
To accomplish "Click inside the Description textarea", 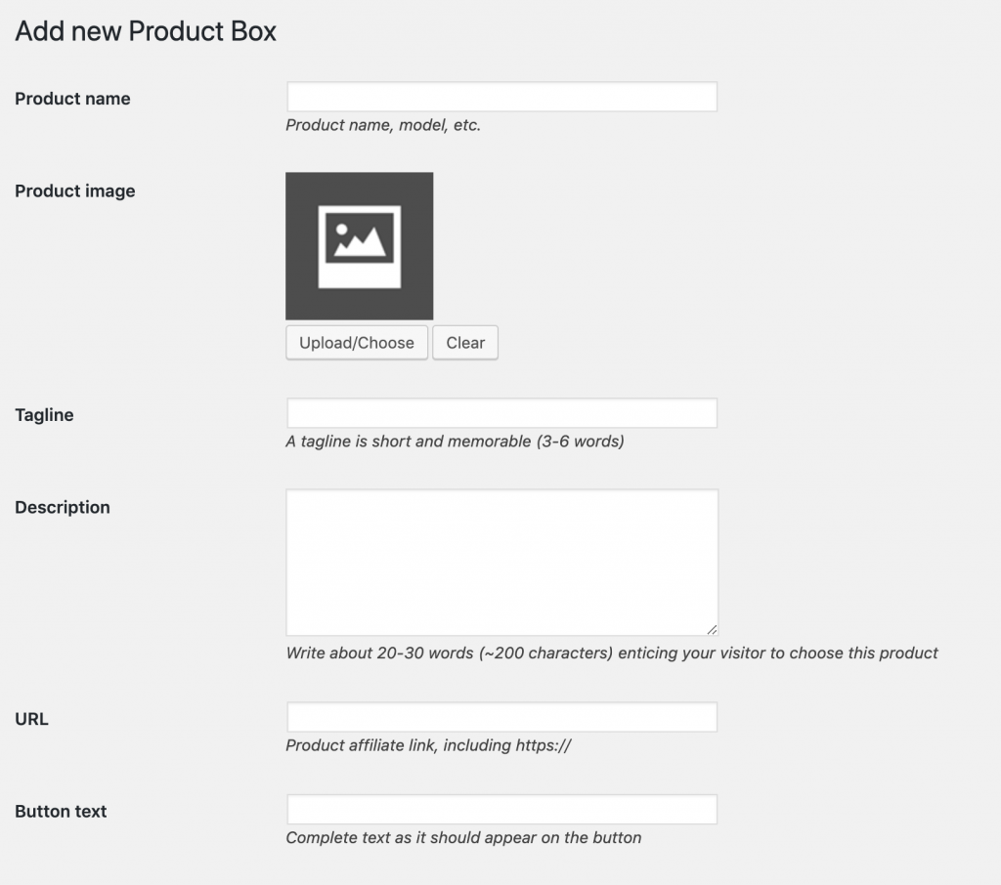I will pyautogui.click(x=501, y=562).
